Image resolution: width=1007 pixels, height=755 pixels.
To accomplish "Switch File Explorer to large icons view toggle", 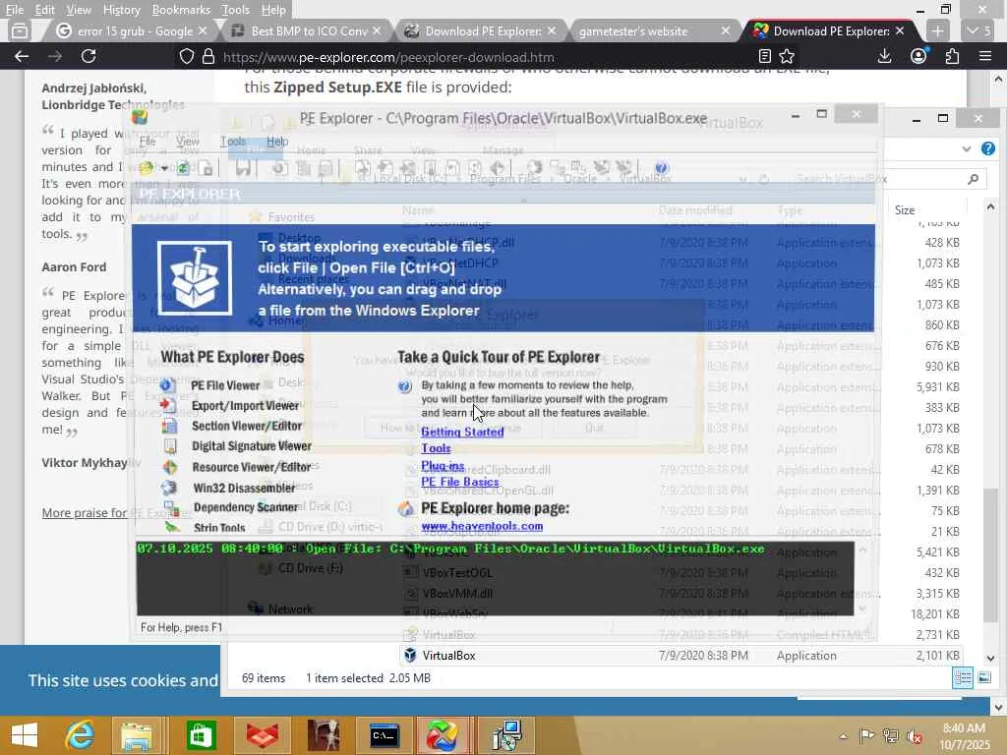I will 984,678.
